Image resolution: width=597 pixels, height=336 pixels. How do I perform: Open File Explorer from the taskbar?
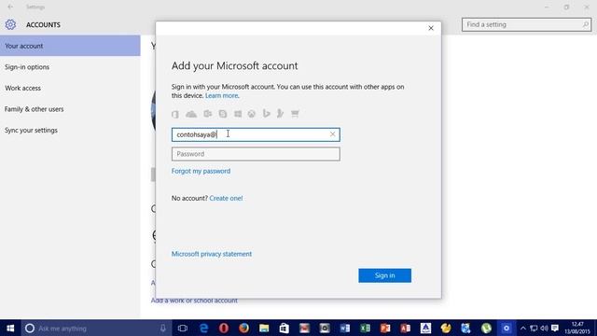pyautogui.click(x=264, y=328)
